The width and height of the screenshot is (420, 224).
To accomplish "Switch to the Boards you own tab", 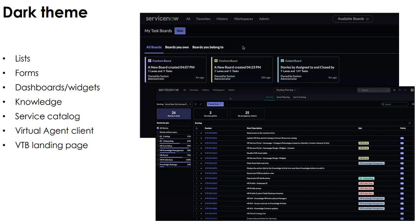I will coord(177,47).
